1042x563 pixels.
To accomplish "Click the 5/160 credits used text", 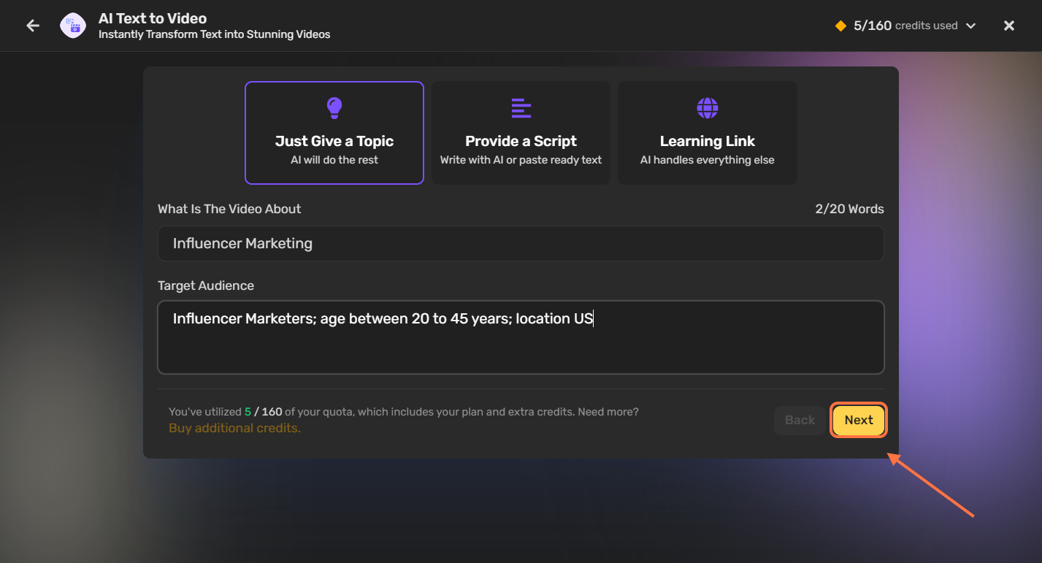I will coord(905,26).
